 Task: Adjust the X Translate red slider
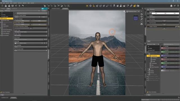point(170,48)
